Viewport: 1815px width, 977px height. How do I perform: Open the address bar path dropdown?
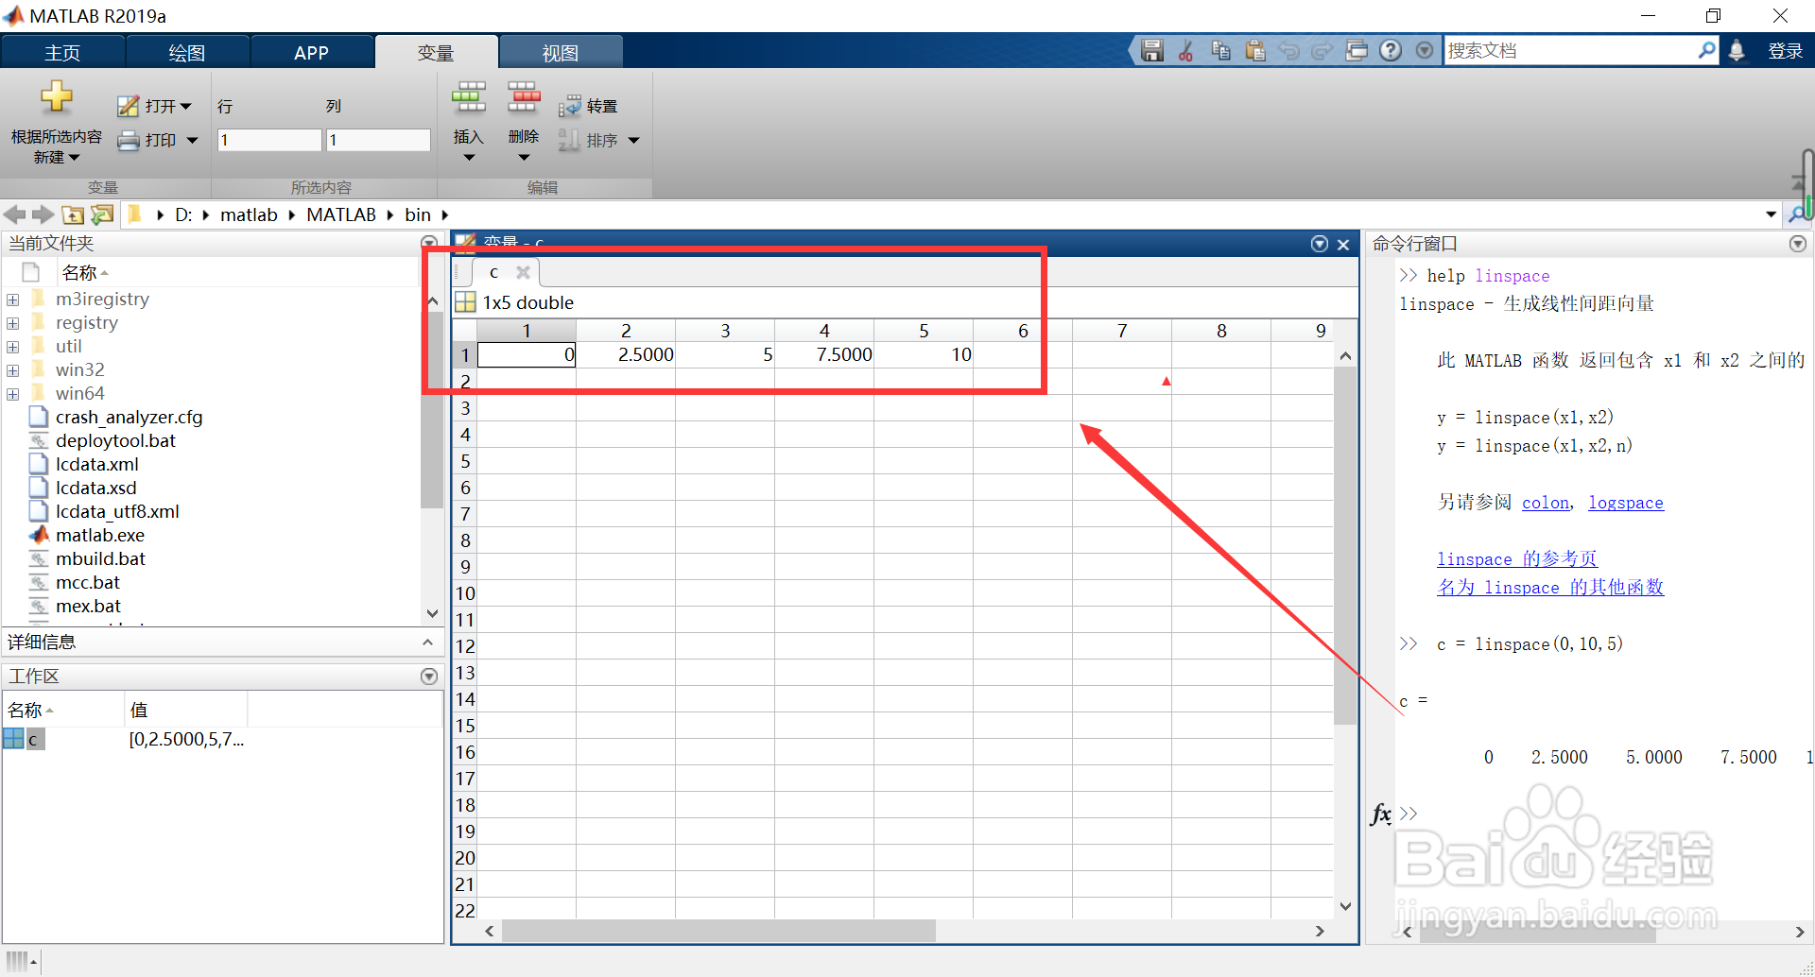point(1771,214)
